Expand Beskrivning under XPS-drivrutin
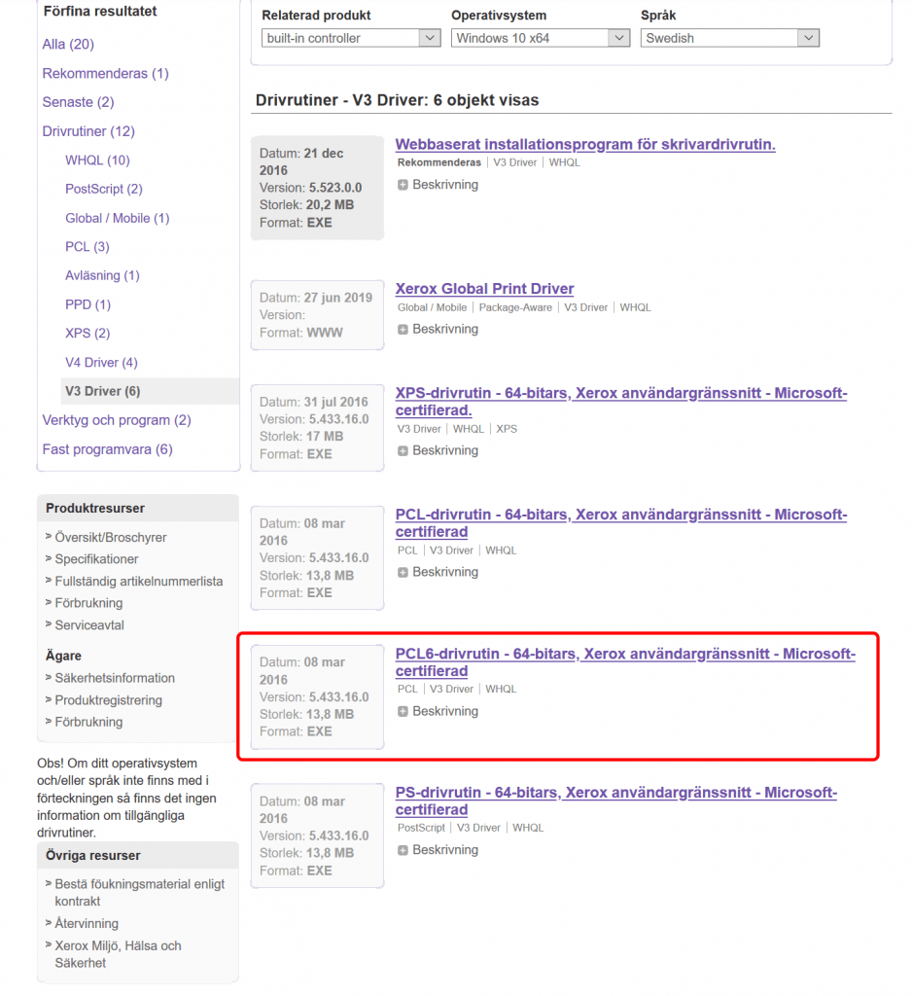 pyautogui.click(x=438, y=450)
